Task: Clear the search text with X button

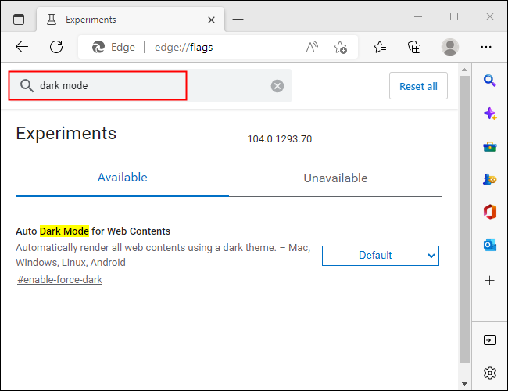Action: tap(277, 86)
